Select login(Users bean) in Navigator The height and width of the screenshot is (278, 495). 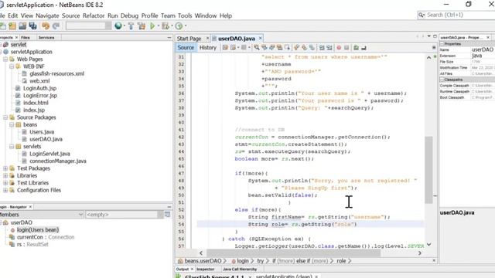[x=38, y=230]
